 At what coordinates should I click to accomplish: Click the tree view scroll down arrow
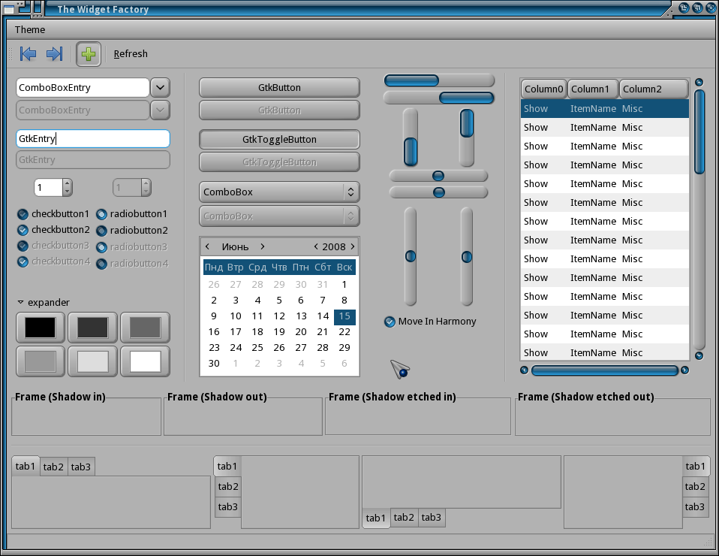[699, 355]
